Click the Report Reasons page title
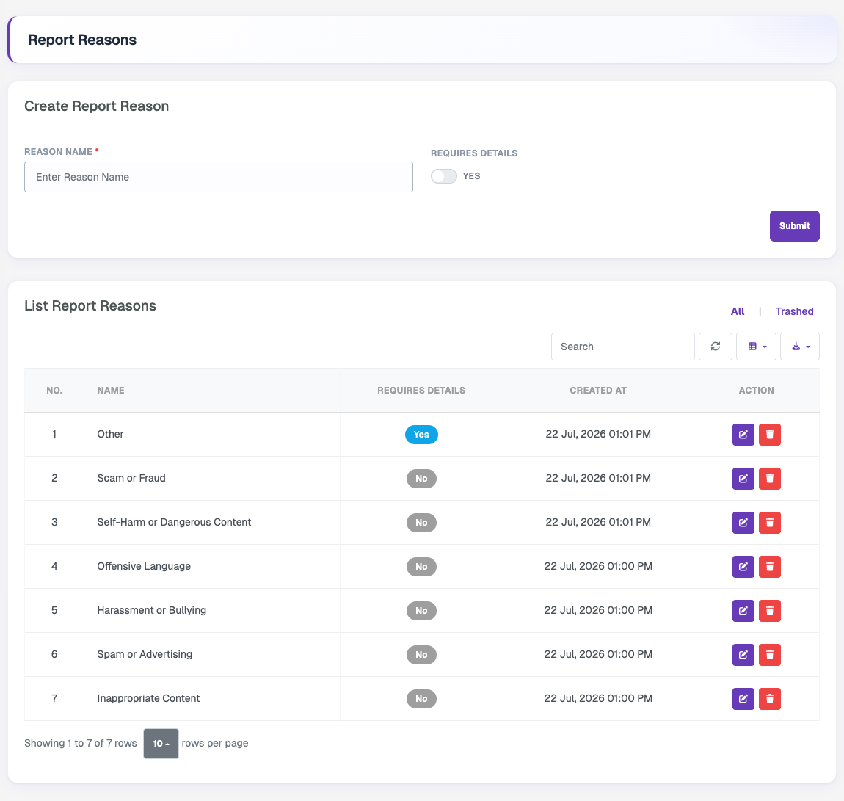Image resolution: width=844 pixels, height=801 pixels. coord(81,40)
